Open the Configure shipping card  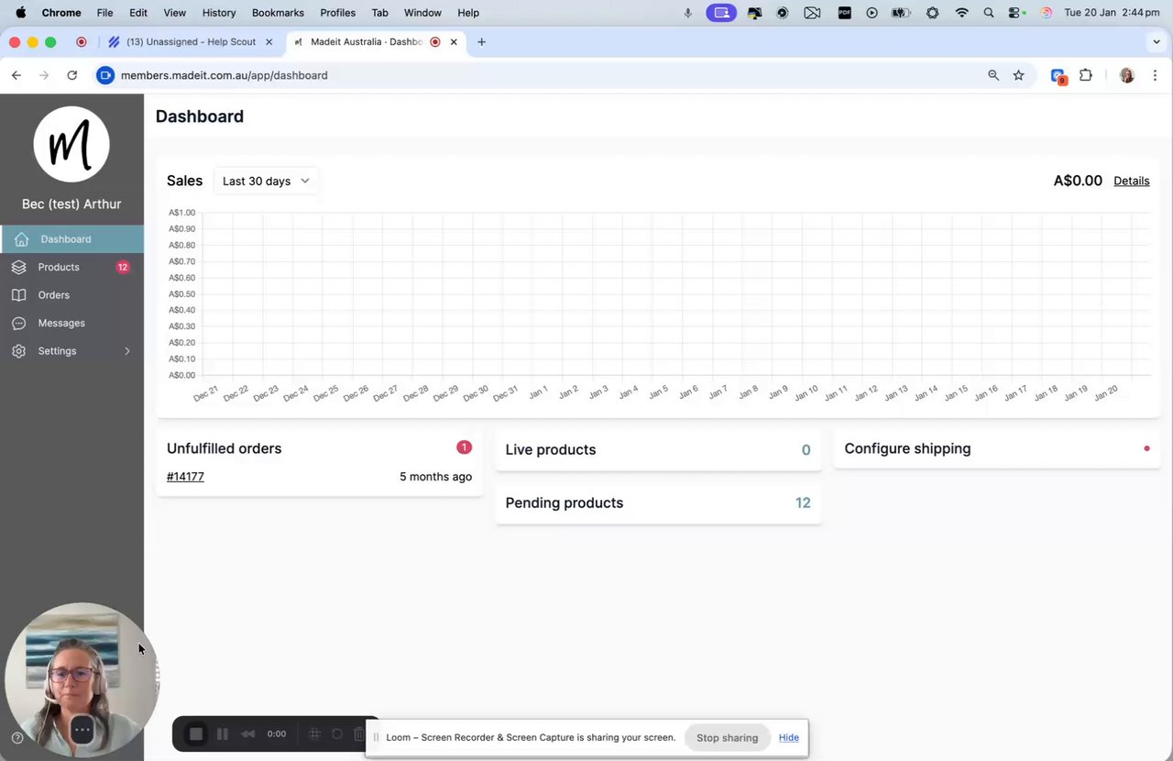coord(996,448)
